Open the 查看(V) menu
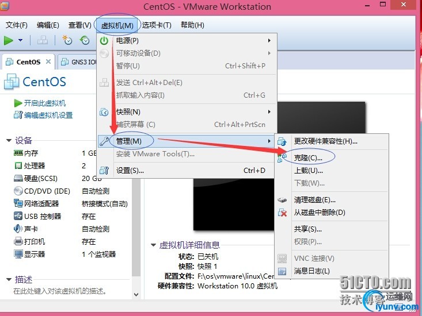Viewport: 422px width, 316px height. (79, 25)
